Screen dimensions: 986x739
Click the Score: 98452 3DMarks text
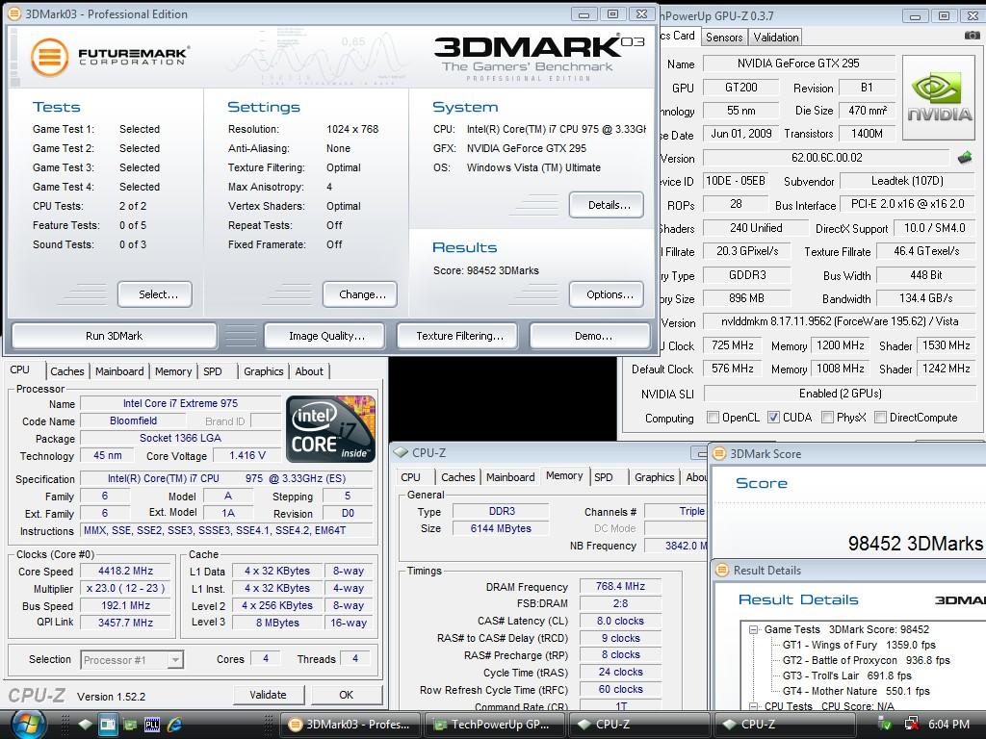486,270
